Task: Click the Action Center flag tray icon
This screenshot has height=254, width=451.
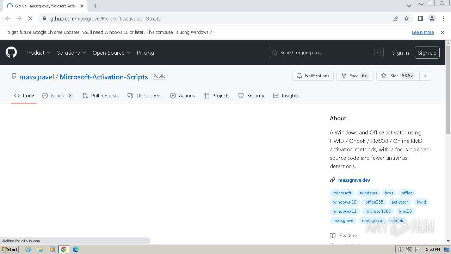Action: point(417,249)
